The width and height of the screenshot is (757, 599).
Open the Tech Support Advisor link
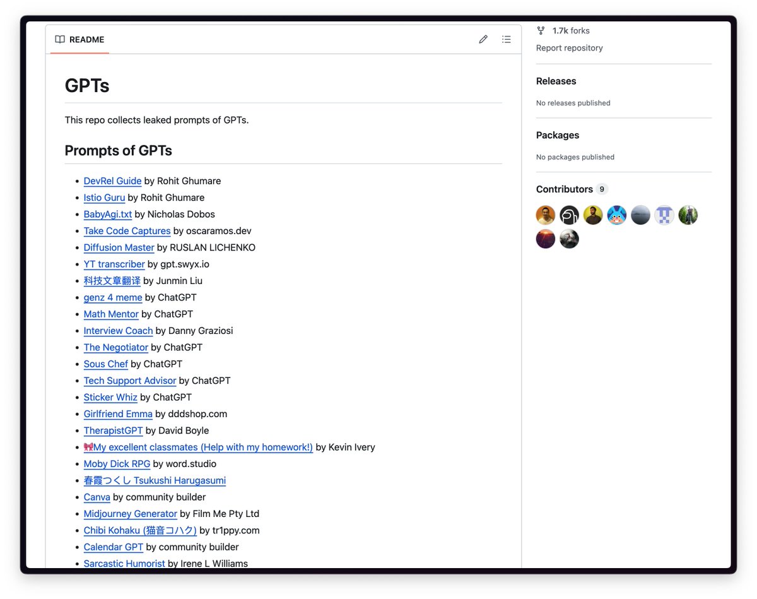click(x=130, y=381)
